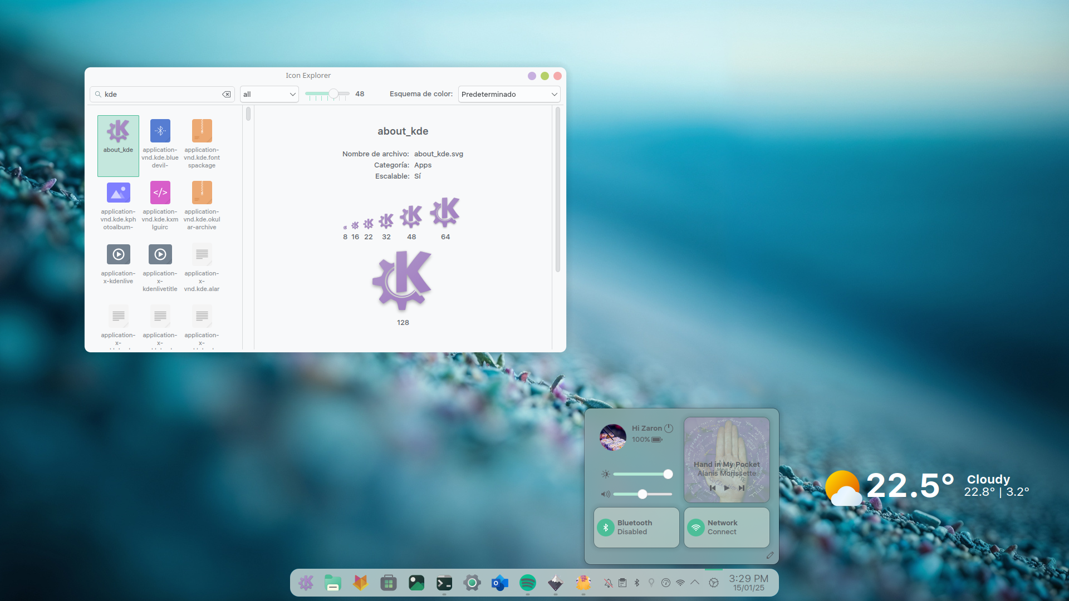Open the Esquema de color dropdown

(x=509, y=95)
